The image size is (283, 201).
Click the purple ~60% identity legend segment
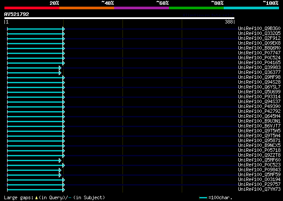tap(141, 8)
